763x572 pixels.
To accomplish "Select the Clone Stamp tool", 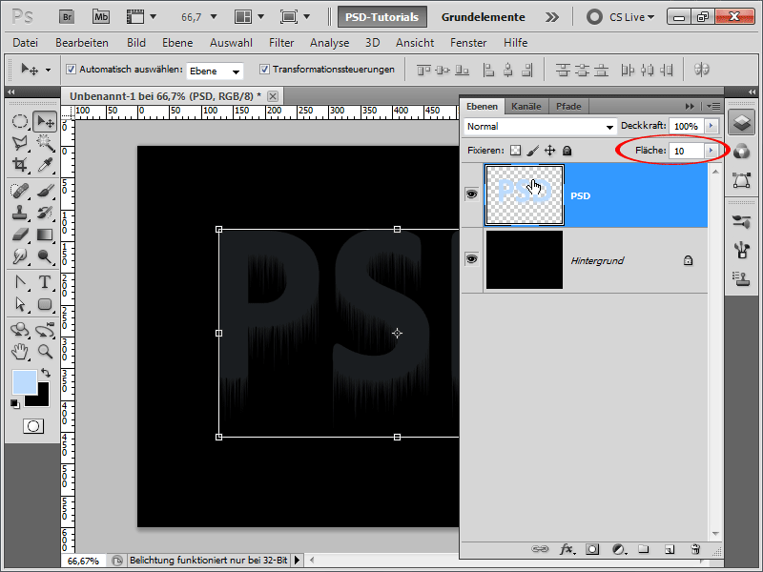I will (19, 212).
